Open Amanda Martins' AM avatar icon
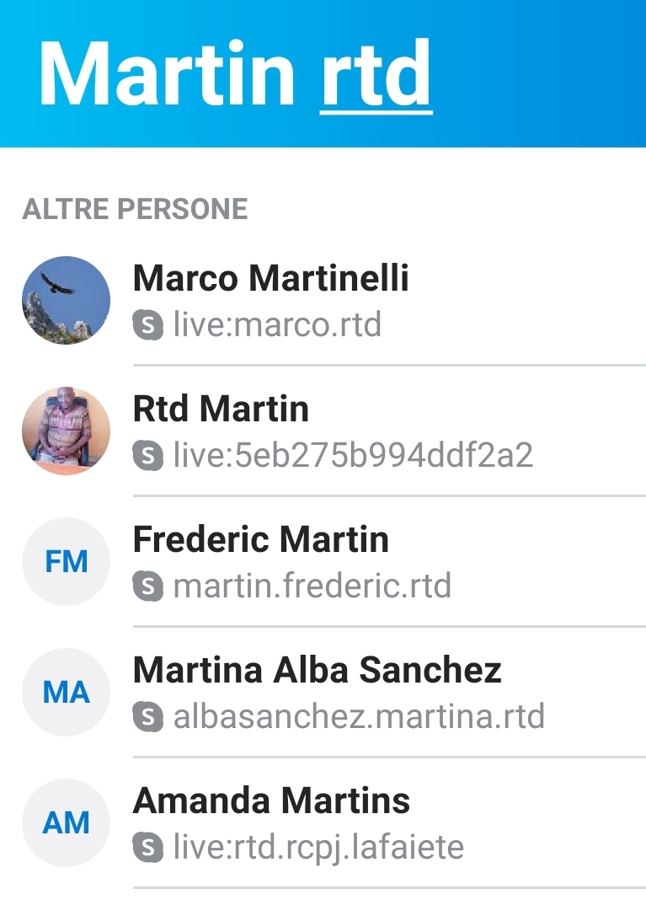This screenshot has width=646, height=921. (x=65, y=822)
